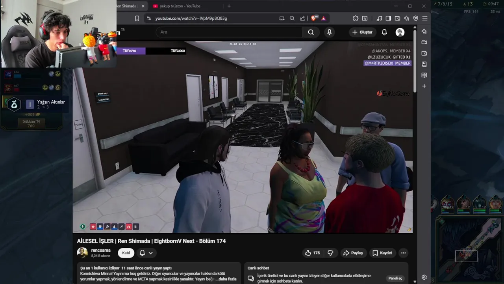Open the YouTube account avatar menu
This screenshot has height=284, width=504.
[400, 32]
